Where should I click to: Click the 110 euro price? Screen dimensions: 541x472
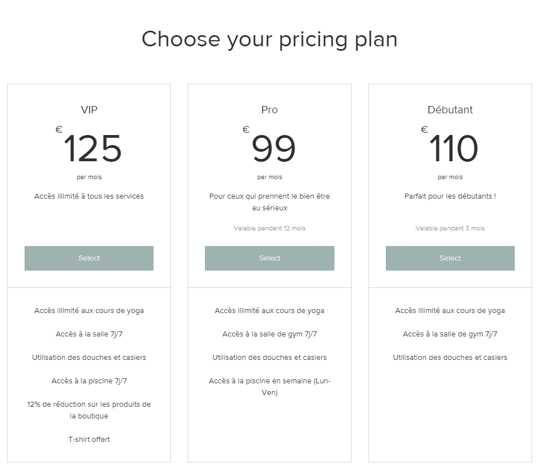point(453,149)
